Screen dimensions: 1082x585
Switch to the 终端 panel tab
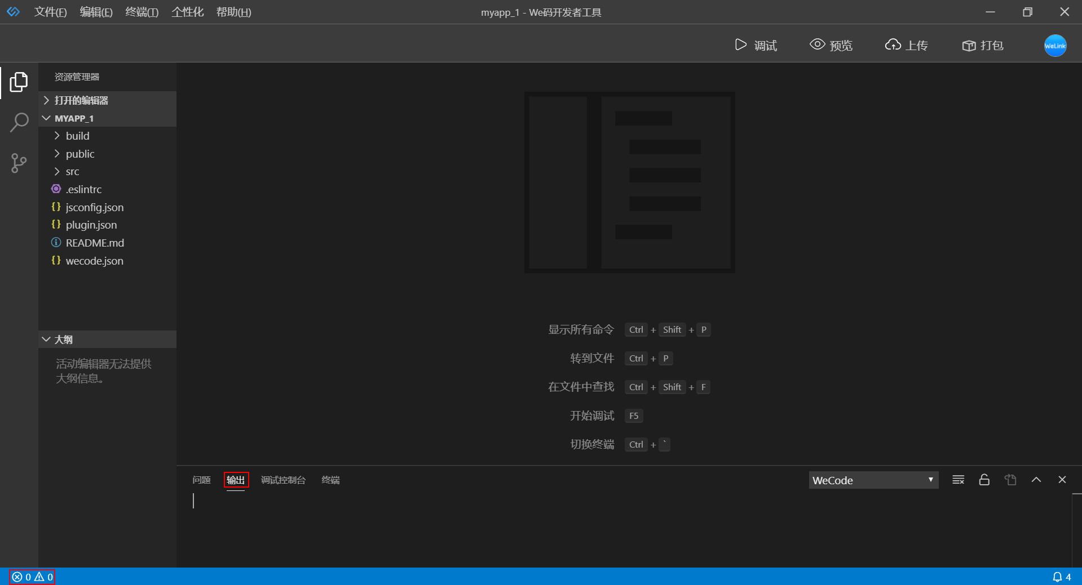pos(330,480)
